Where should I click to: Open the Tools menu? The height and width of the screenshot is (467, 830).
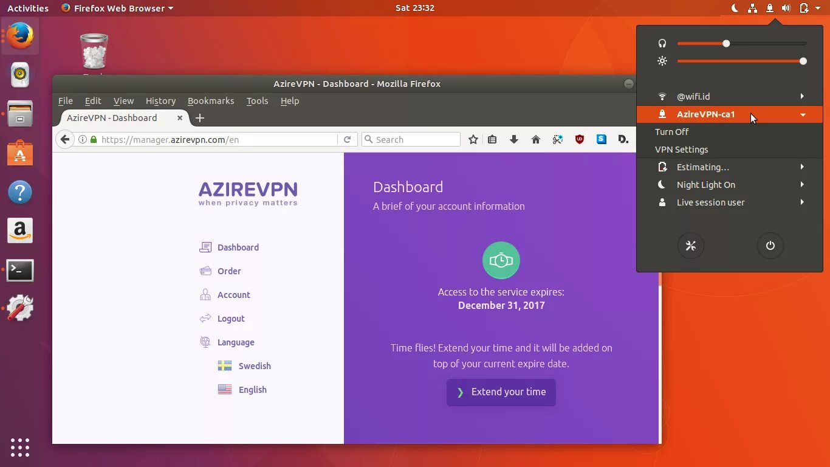tap(257, 101)
